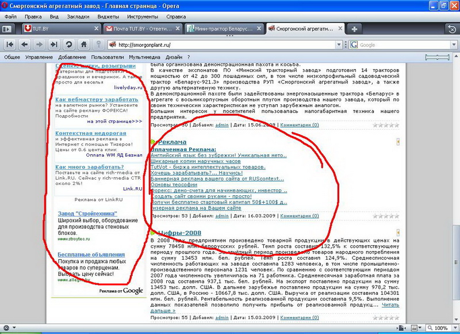Open the Цифры-2008 post heading
Image resolution: width=460 pixels, height=334 pixels.
click(x=179, y=233)
